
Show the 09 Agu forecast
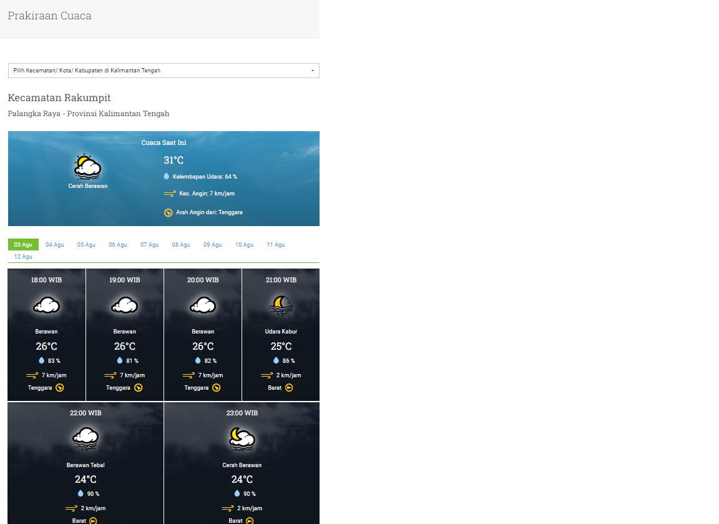coord(213,245)
